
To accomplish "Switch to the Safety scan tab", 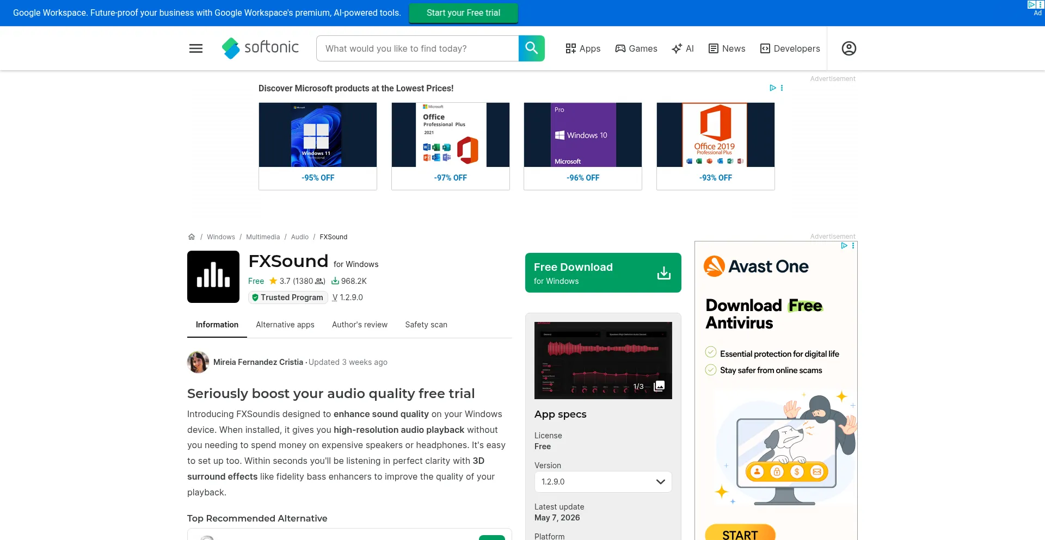I will coord(426,325).
